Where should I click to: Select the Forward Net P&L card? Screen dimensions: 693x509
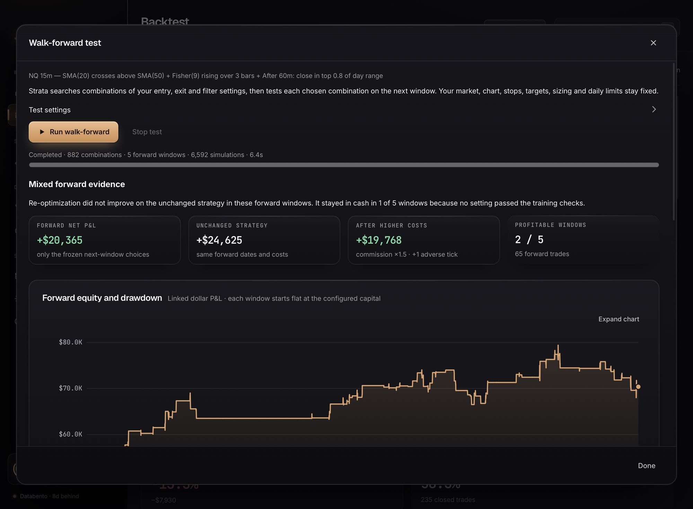(105, 240)
